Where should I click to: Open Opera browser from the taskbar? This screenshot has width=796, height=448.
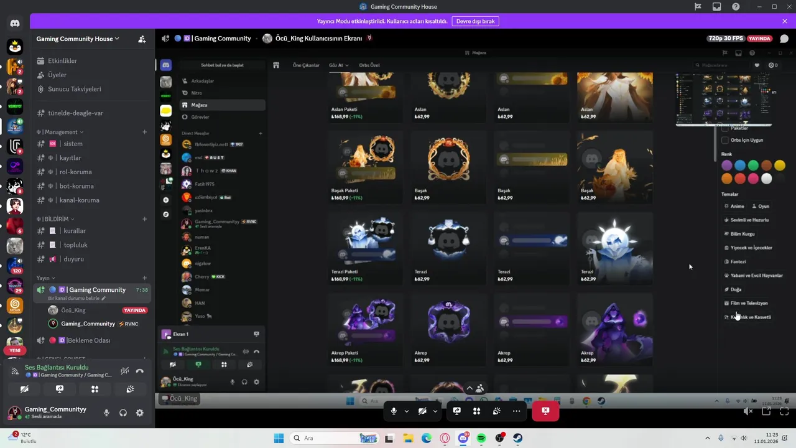(x=445, y=438)
